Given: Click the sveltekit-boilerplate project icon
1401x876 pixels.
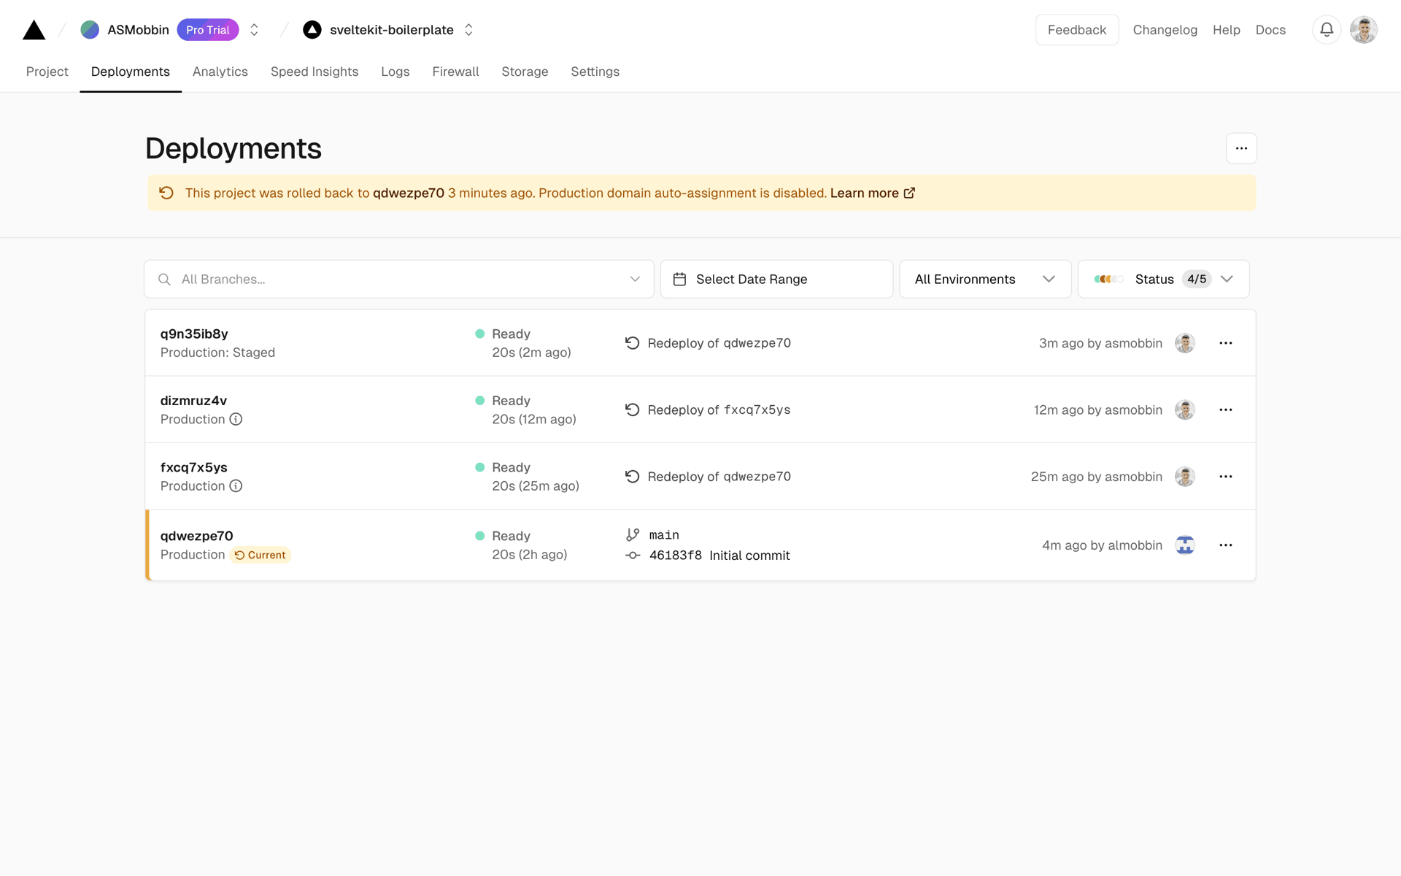Looking at the screenshot, I should (x=312, y=30).
